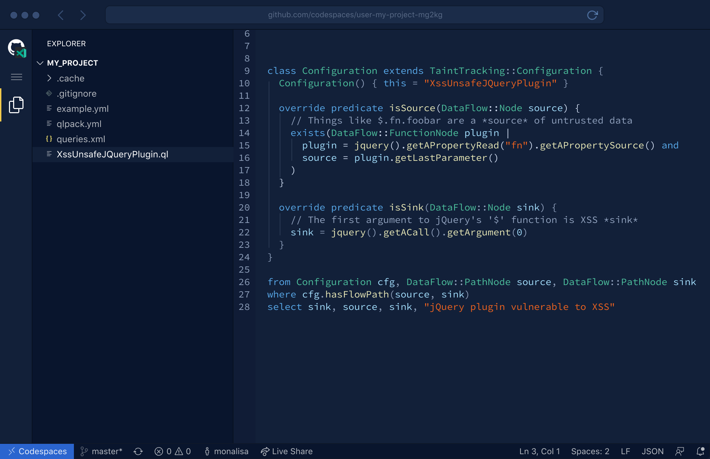
Task: Change indentation via Spaces: 2
Action: [x=590, y=451]
